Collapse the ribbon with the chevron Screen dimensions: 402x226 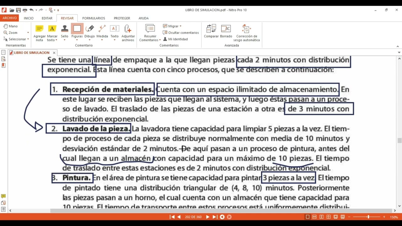[x=398, y=46]
